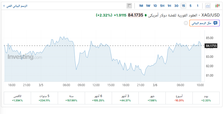Click the green up arrow beside price
The width and height of the screenshot is (224, 114).
tap(145, 15)
